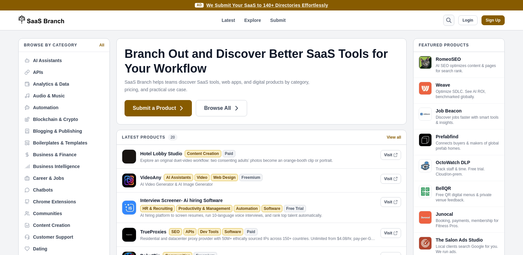523x255 pixels.
Task: Open the Weave product icon
Action: (425, 88)
